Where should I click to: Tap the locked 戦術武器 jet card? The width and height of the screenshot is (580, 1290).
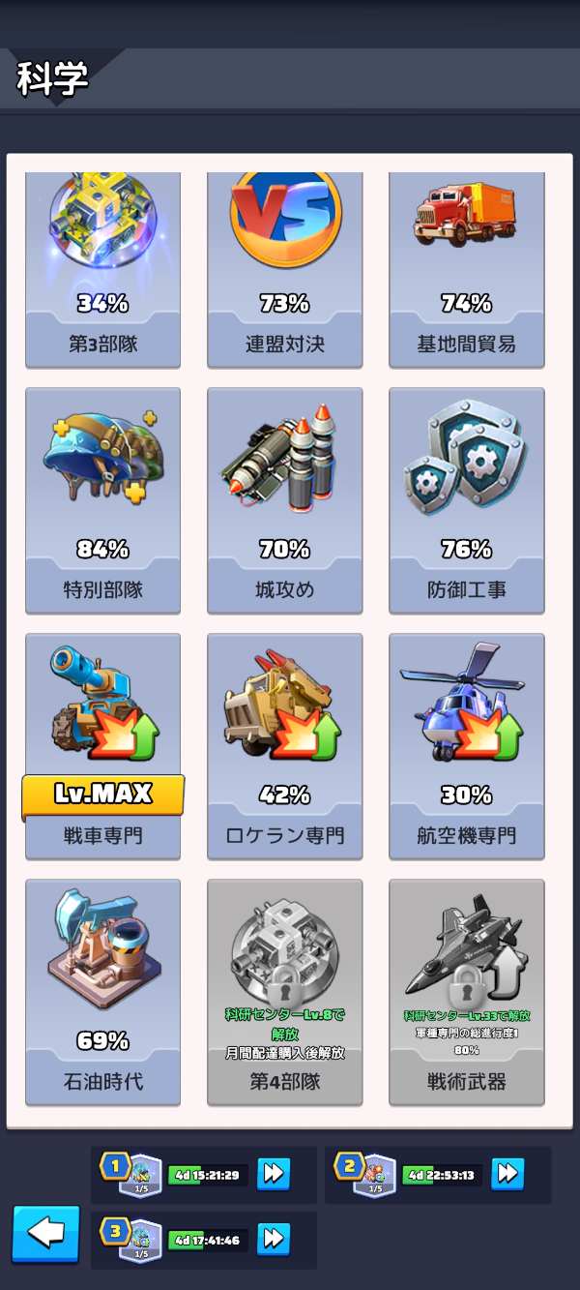466,992
